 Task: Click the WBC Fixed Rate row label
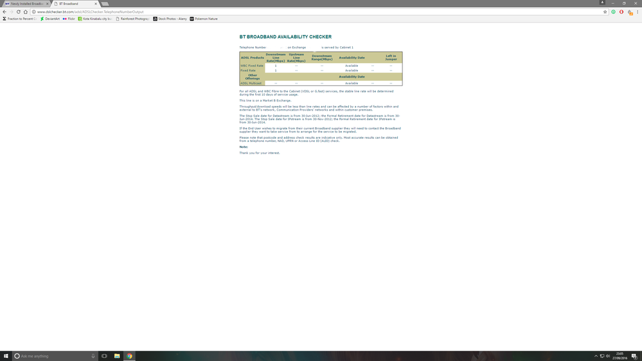tap(252, 66)
